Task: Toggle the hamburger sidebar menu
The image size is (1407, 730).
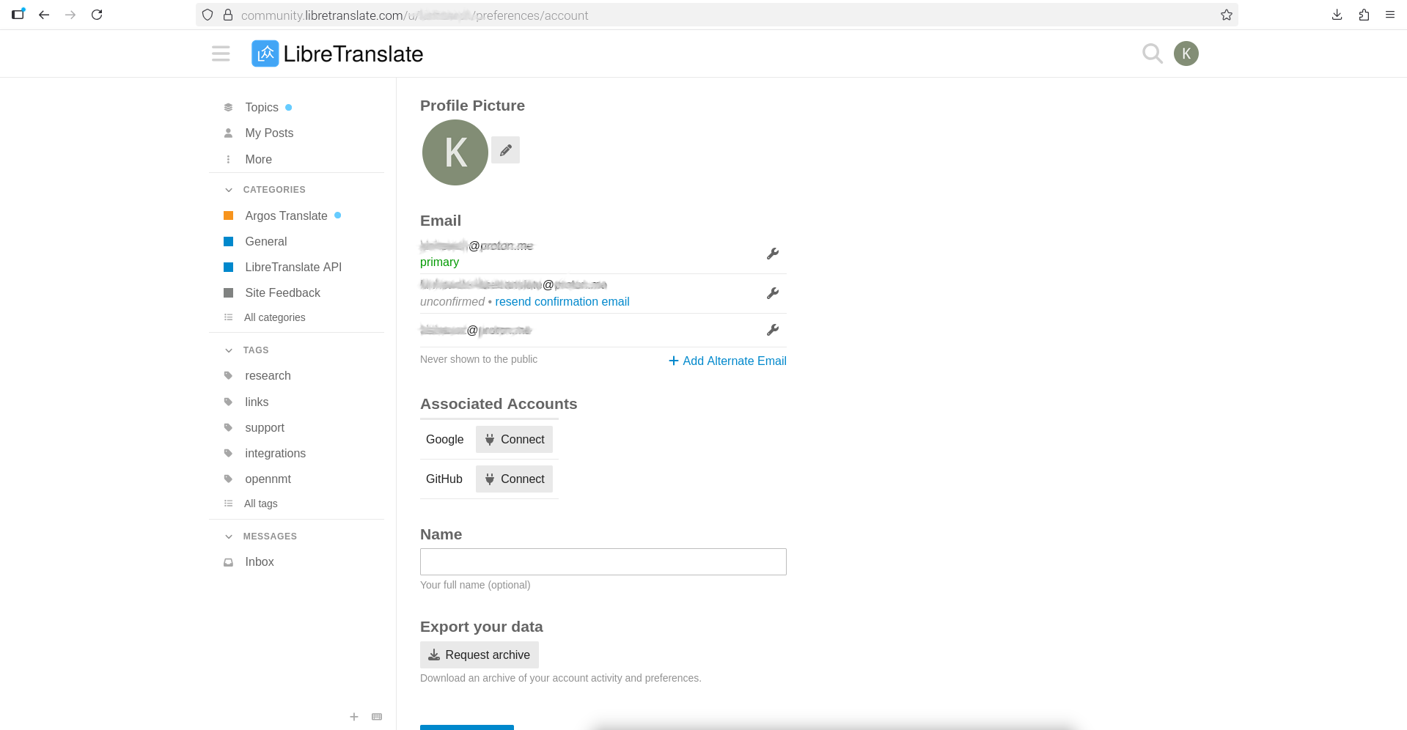Action: coord(221,54)
